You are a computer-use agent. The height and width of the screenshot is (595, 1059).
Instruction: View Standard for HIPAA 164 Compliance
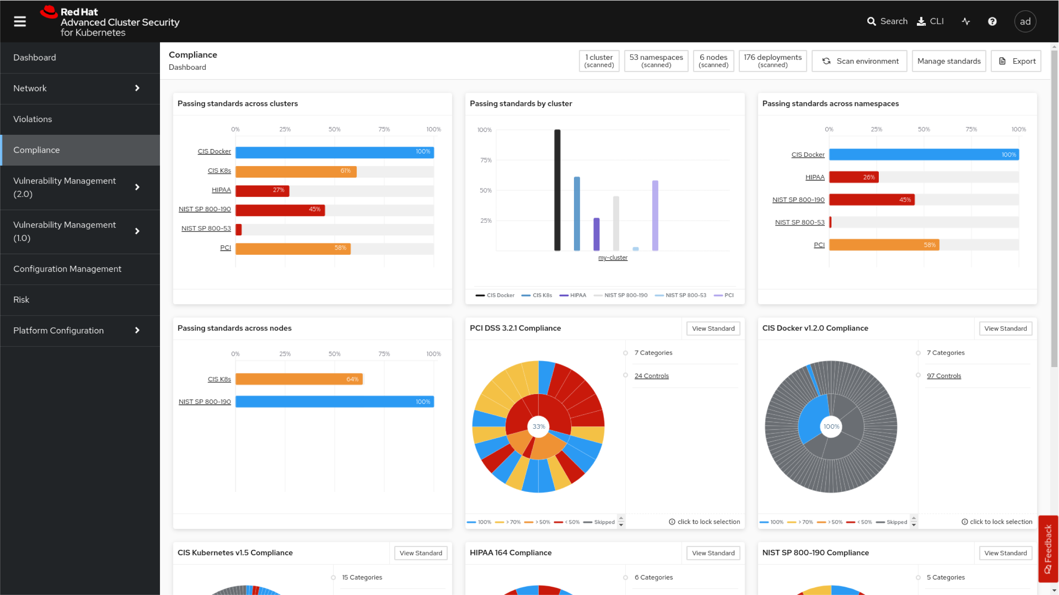point(713,553)
